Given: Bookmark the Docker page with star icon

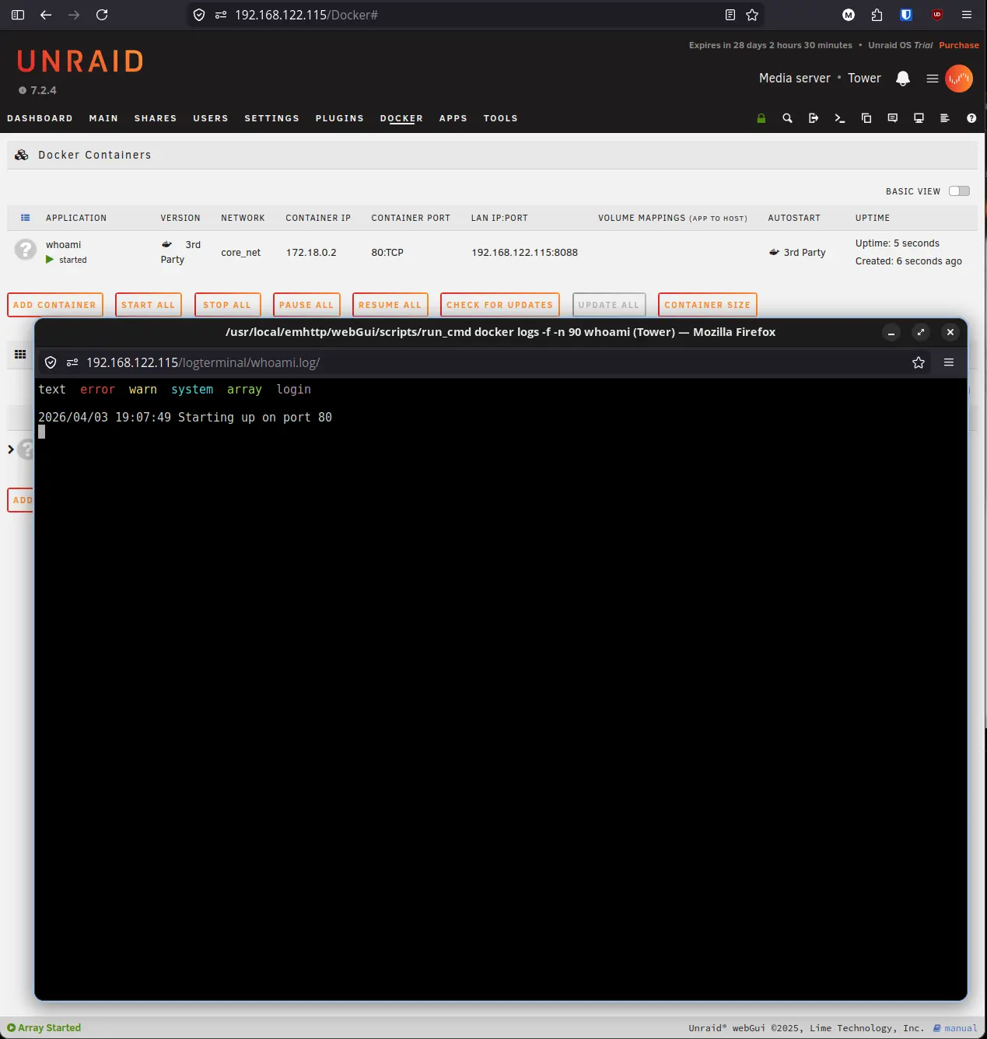Looking at the screenshot, I should point(752,15).
